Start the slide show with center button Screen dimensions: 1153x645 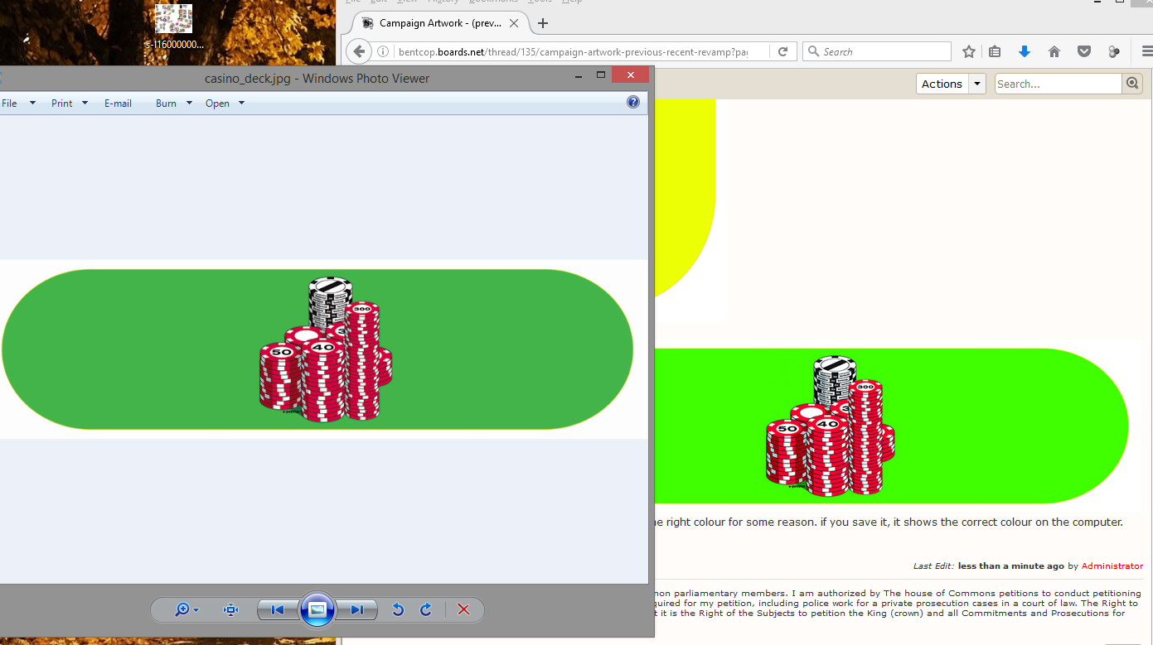[x=317, y=610]
